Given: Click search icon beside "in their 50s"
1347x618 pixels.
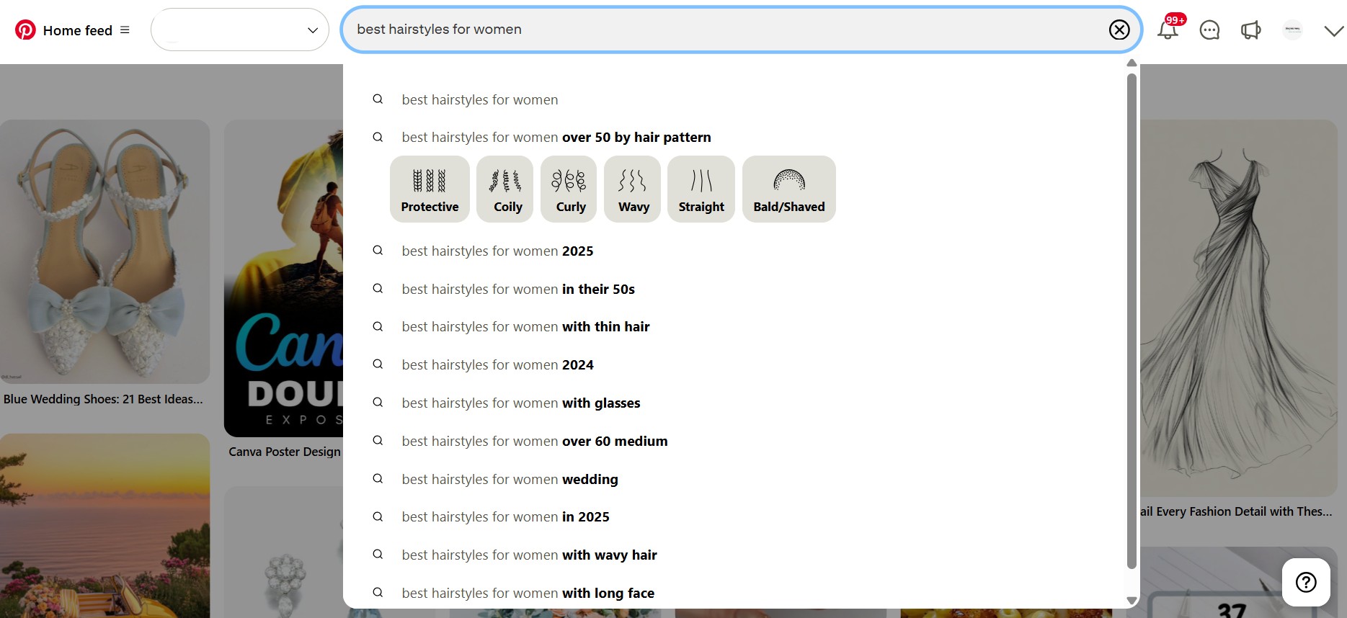Looking at the screenshot, I should click(378, 288).
